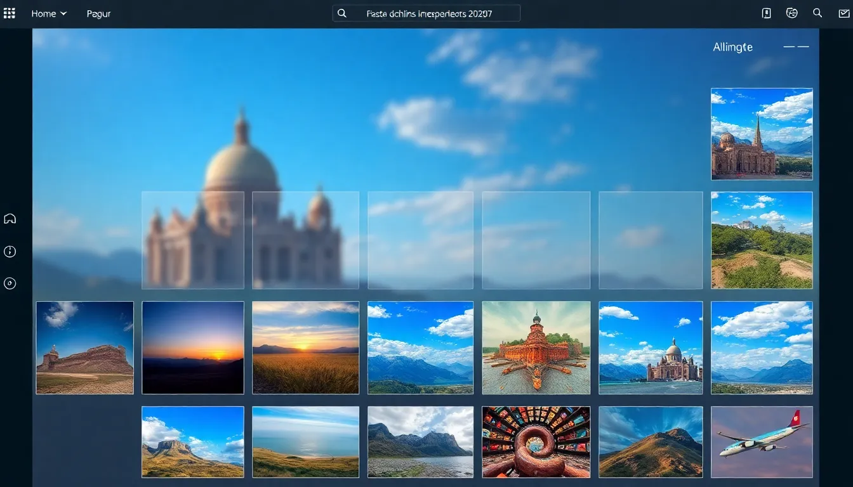Select the sunset over wheat field thumbnail

(305, 347)
